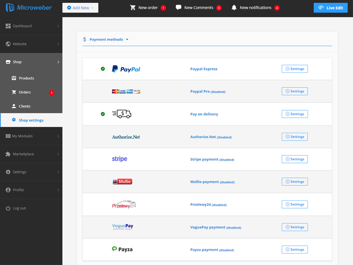Open the Add New dropdown
Screen dimensions: 353x265
click(x=81, y=8)
